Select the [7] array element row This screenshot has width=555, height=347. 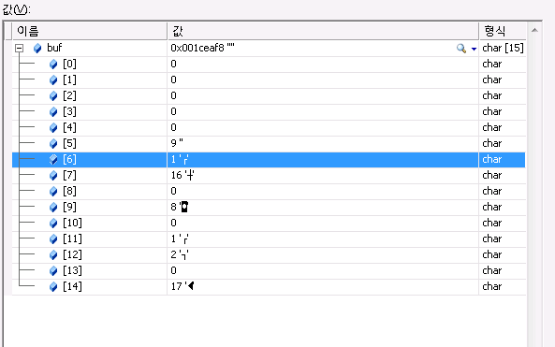[269, 176]
